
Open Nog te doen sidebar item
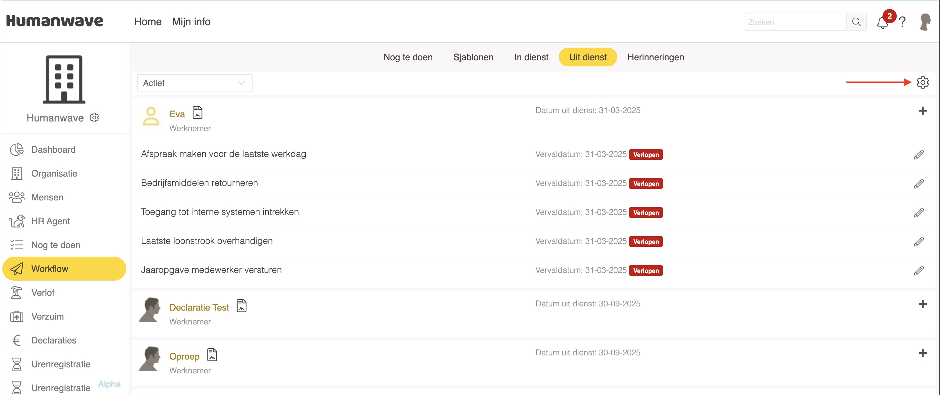[64, 245]
